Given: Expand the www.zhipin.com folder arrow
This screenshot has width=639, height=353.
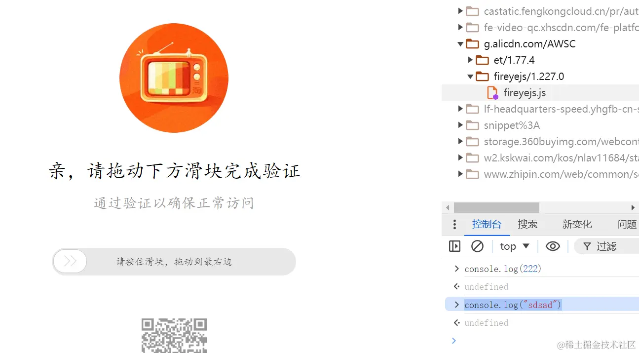Looking at the screenshot, I should [x=460, y=174].
